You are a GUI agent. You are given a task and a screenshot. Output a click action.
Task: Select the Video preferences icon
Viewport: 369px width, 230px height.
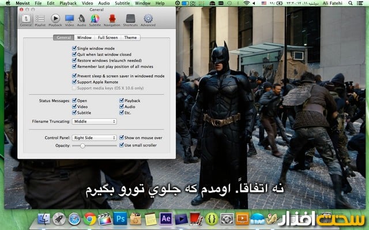coord(69,21)
